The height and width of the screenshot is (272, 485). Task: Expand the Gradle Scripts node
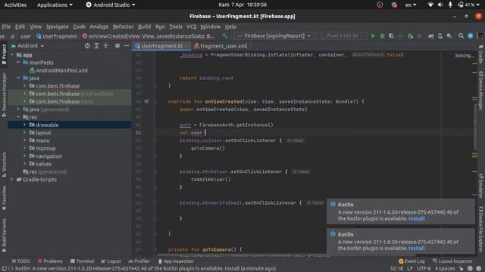12,180
